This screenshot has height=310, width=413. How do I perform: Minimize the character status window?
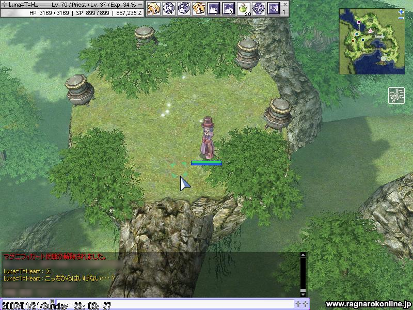pos(140,5)
